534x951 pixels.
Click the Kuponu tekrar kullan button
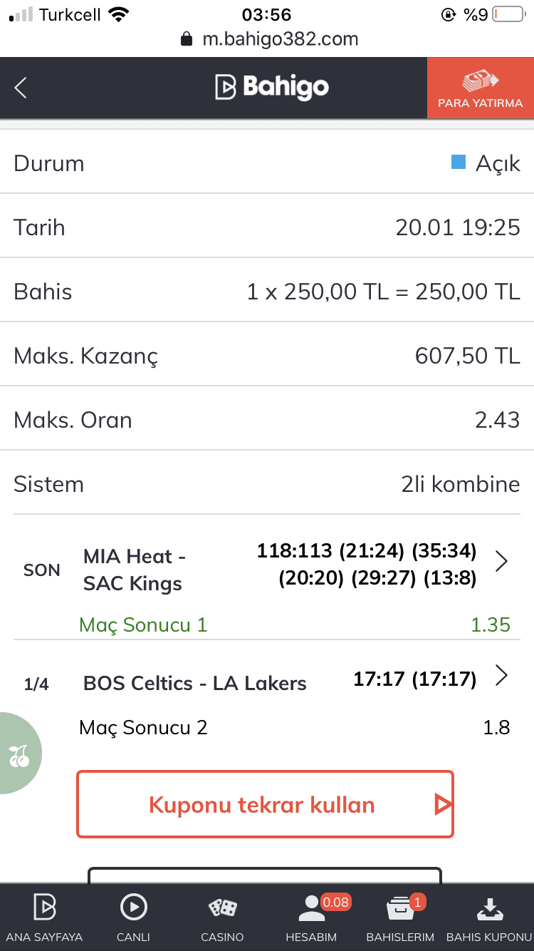pyautogui.click(x=265, y=804)
